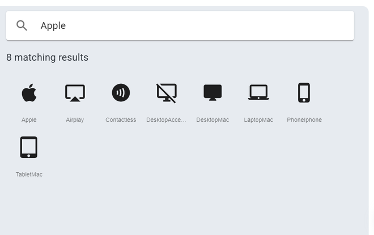Choose the PhoneIphone icon
The height and width of the screenshot is (235, 374).
(x=304, y=93)
